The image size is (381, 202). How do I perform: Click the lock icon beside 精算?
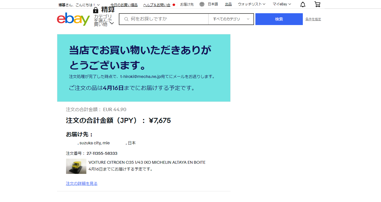[96, 10]
